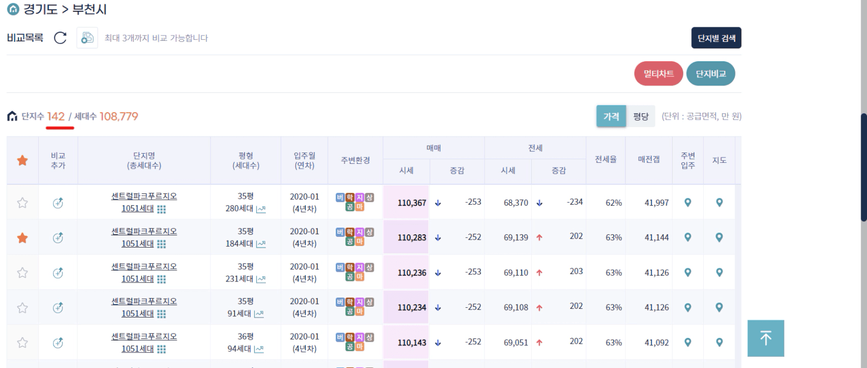Favorite the 231세대 row with its star
The width and height of the screenshot is (867, 368).
(x=23, y=272)
